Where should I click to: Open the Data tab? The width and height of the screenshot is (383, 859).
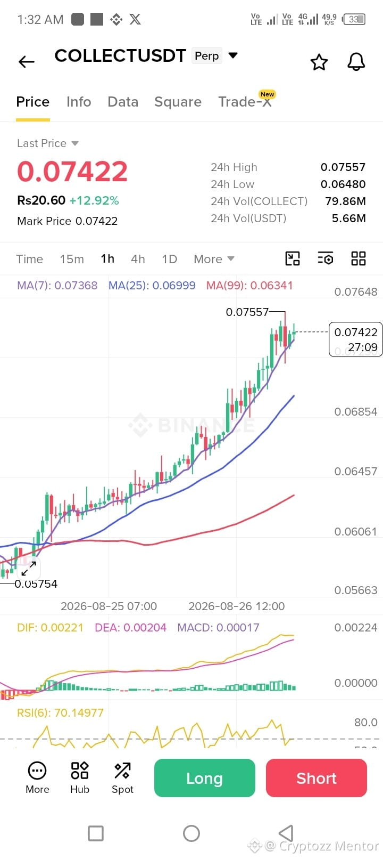click(x=123, y=102)
